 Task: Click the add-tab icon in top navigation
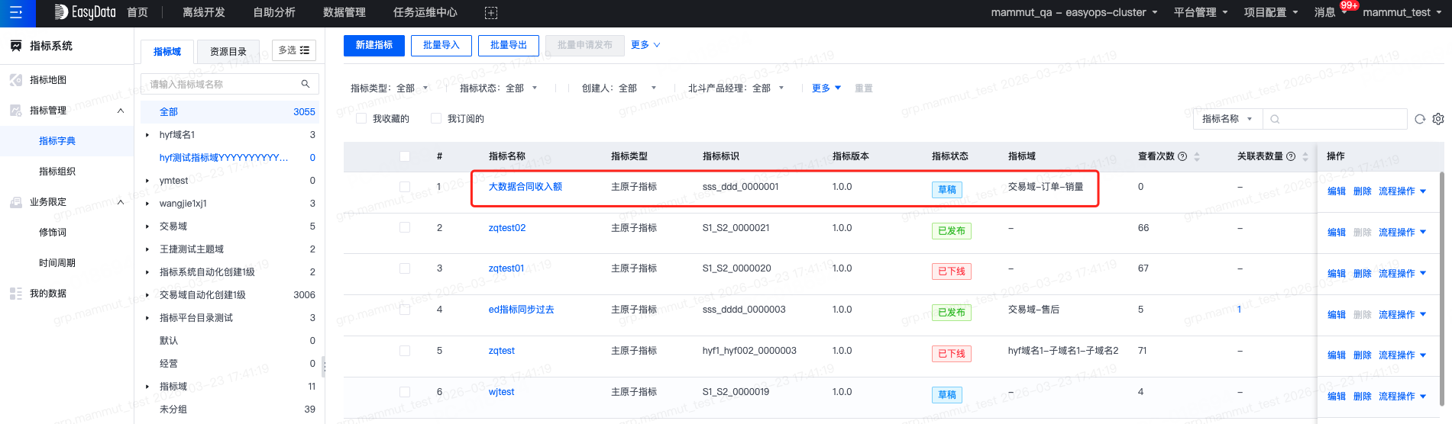click(491, 13)
